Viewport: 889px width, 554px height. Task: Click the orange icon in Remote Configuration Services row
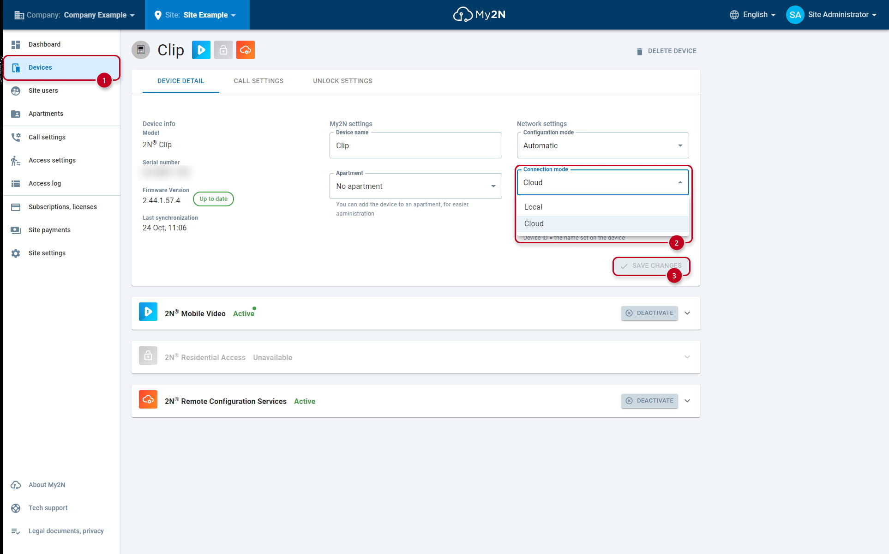pos(148,399)
